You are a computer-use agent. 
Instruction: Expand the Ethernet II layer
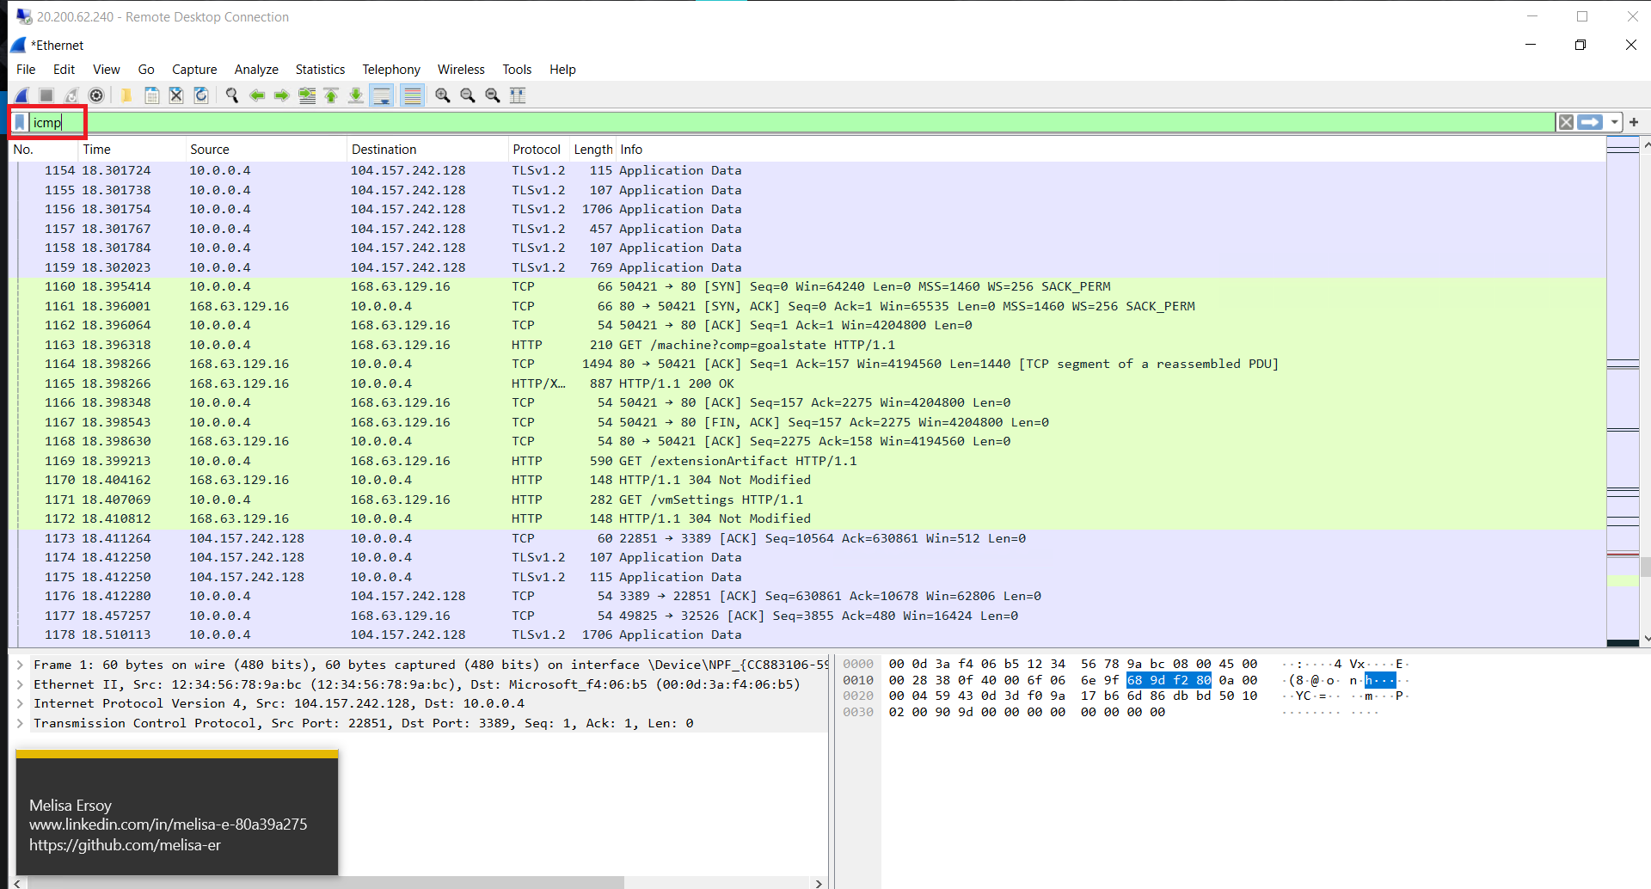pos(20,684)
